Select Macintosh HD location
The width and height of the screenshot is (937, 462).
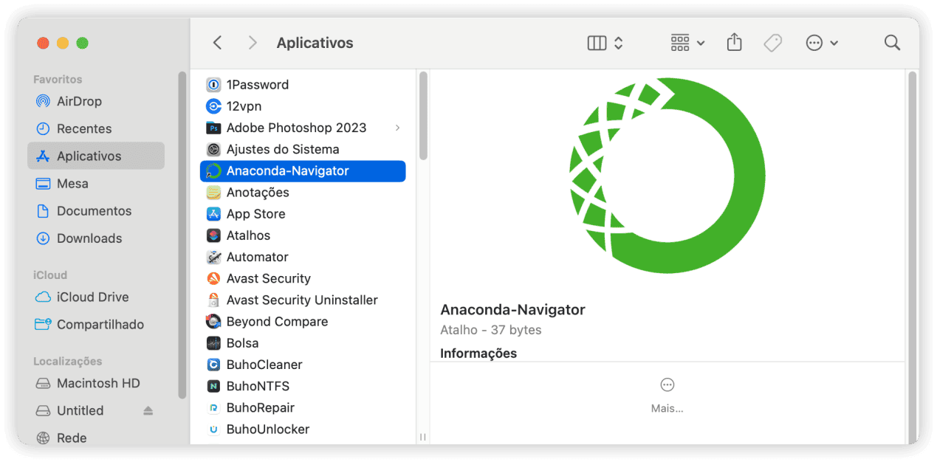coord(96,383)
